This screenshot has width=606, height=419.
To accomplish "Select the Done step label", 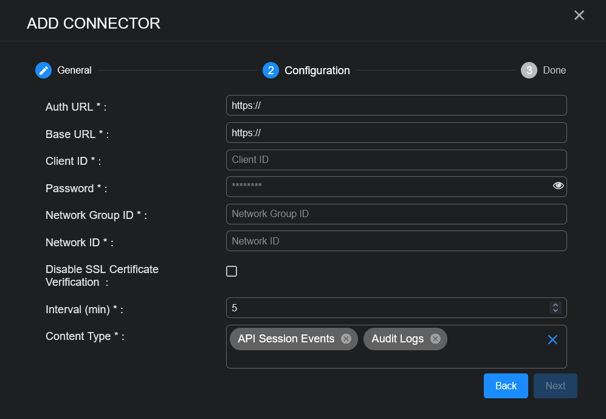I will (x=554, y=71).
